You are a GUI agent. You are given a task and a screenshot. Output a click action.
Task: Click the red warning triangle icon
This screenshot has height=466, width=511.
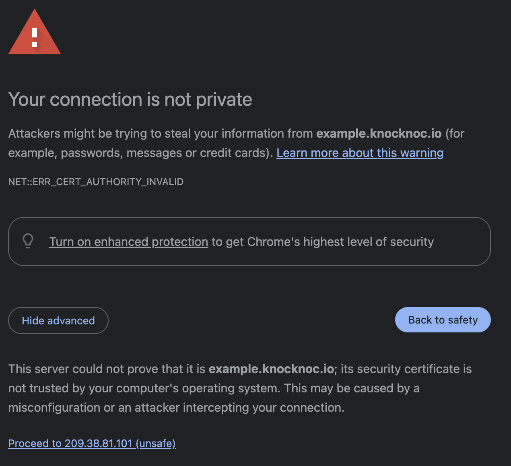coord(35,34)
